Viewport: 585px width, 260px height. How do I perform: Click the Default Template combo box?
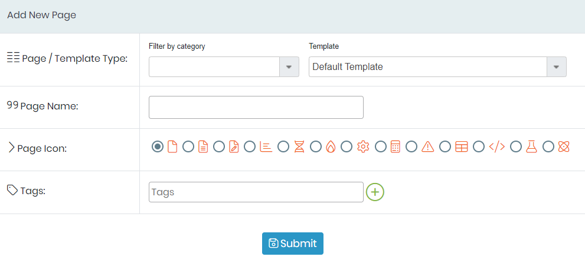pyautogui.click(x=437, y=67)
